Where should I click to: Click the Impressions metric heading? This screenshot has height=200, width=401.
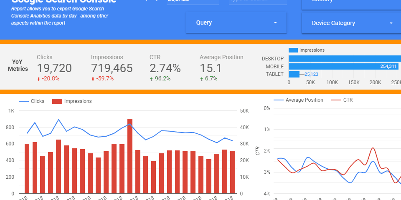point(107,57)
